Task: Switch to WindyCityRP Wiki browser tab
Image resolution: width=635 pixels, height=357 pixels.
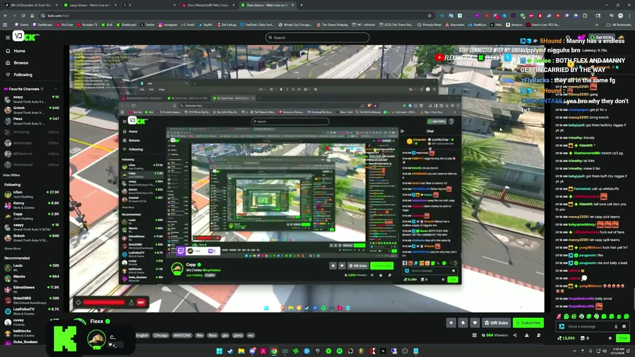Action: 208,5
